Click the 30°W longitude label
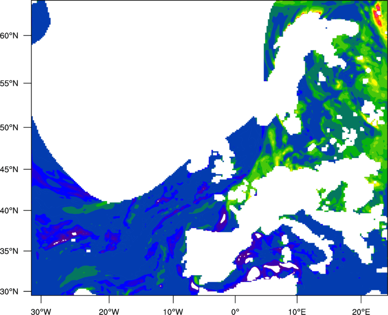The width and height of the screenshot is (388, 315). tap(41, 312)
